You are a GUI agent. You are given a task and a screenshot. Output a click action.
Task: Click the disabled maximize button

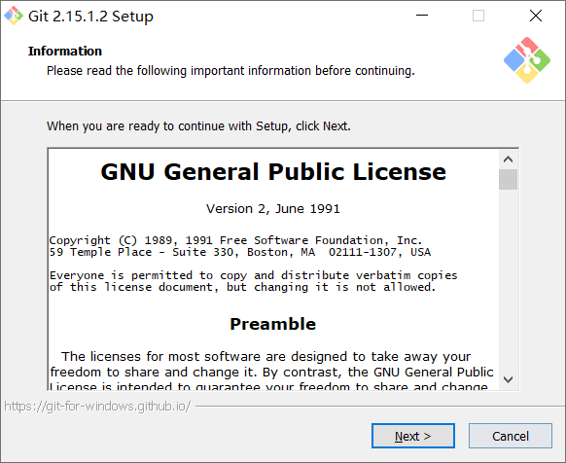coord(478,16)
